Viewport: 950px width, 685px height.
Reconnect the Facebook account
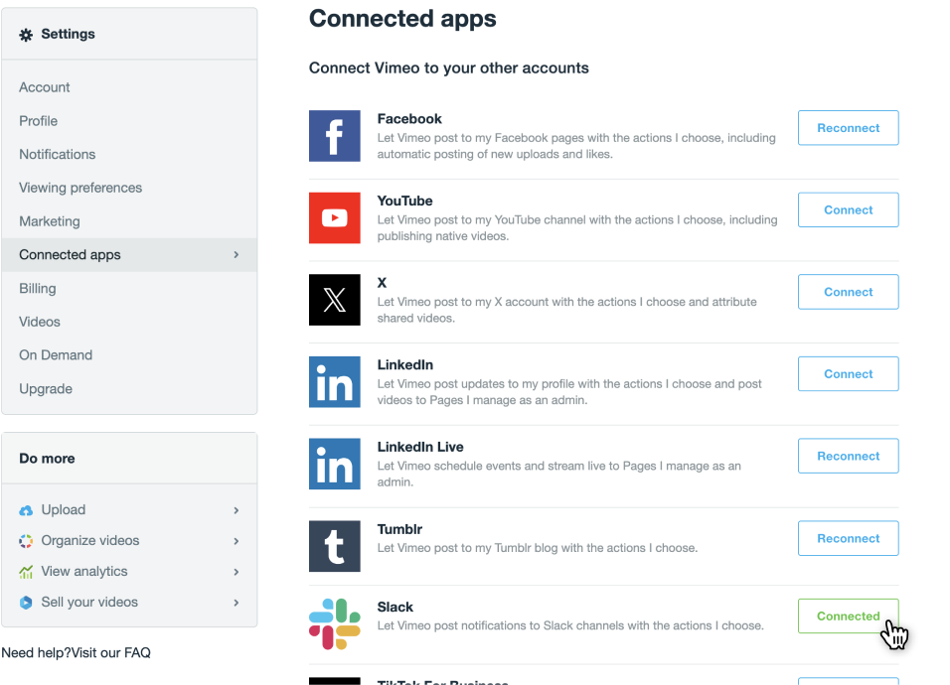point(848,128)
